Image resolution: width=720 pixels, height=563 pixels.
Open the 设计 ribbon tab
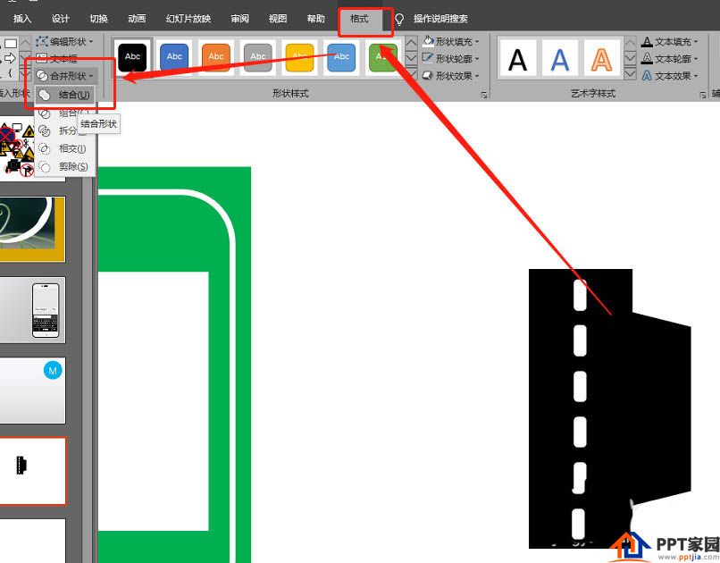[x=60, y=19]
